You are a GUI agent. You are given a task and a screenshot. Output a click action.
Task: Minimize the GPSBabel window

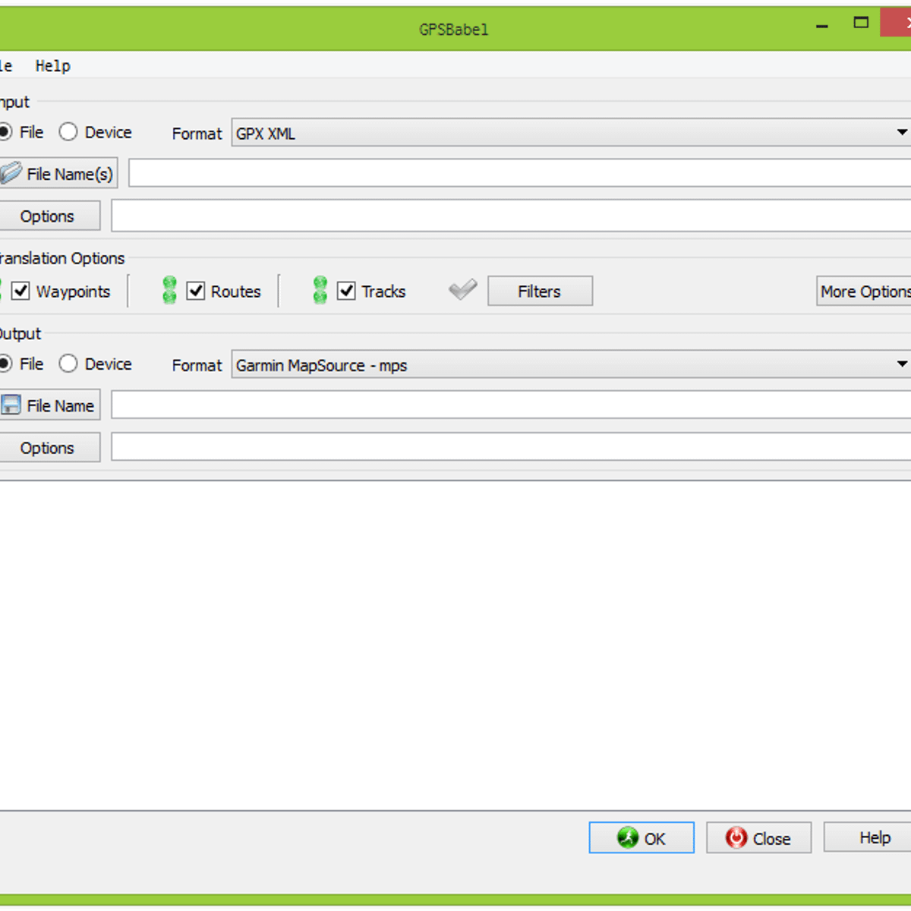pyautogui.click(x=822, y=26)
